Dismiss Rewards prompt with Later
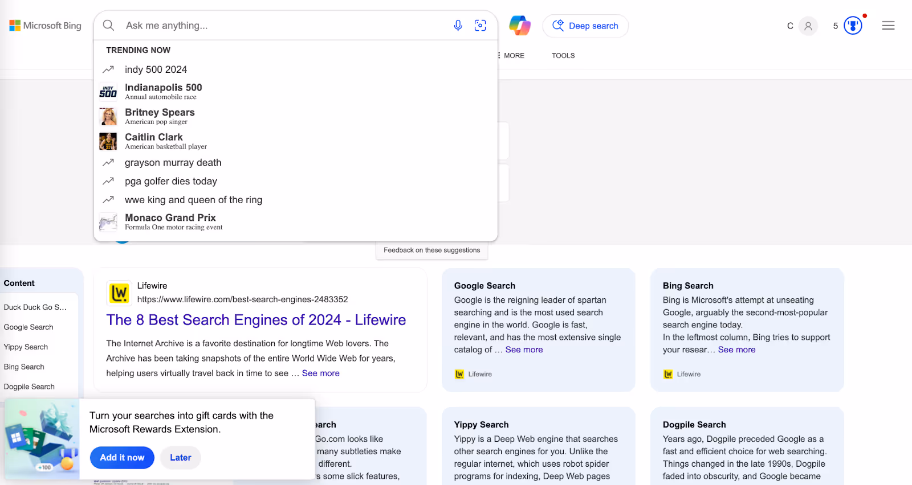 pyautogui.click(x=180, y=458)
